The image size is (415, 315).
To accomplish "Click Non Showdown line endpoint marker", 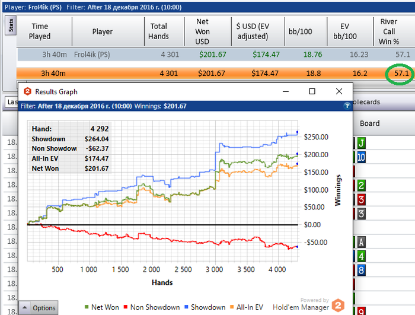I will click(x=297, y=247).
